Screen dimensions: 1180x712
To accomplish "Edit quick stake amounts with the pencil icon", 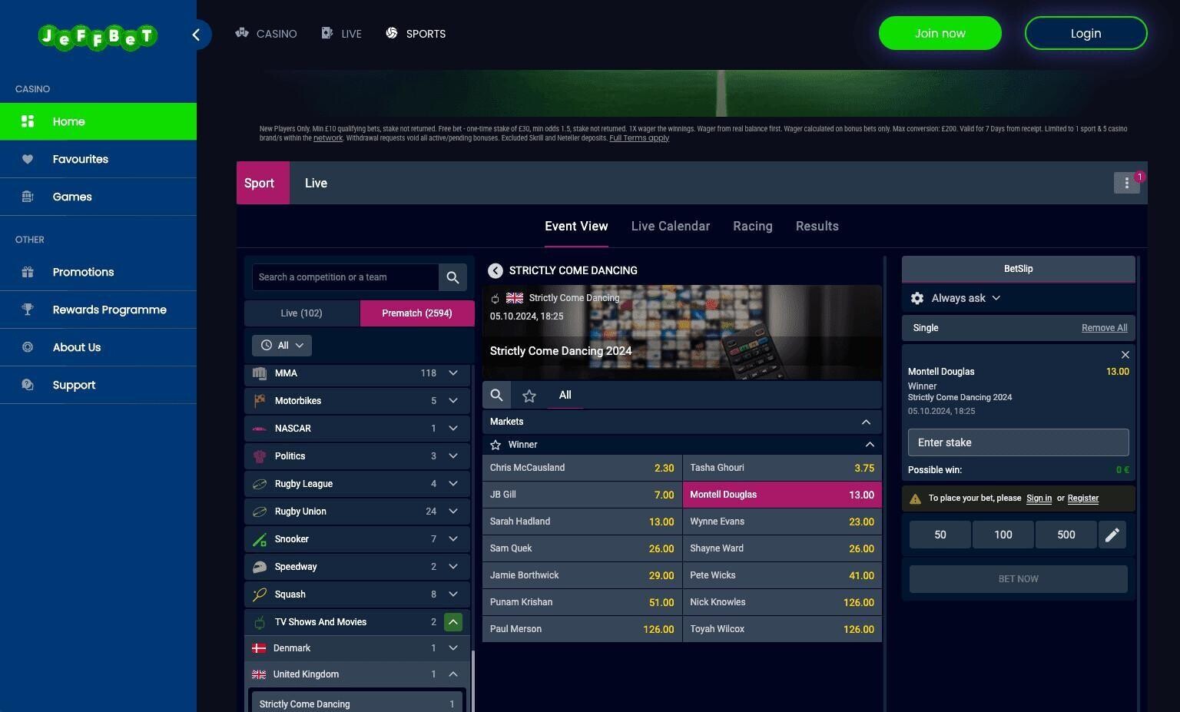I will point(1112,535).
